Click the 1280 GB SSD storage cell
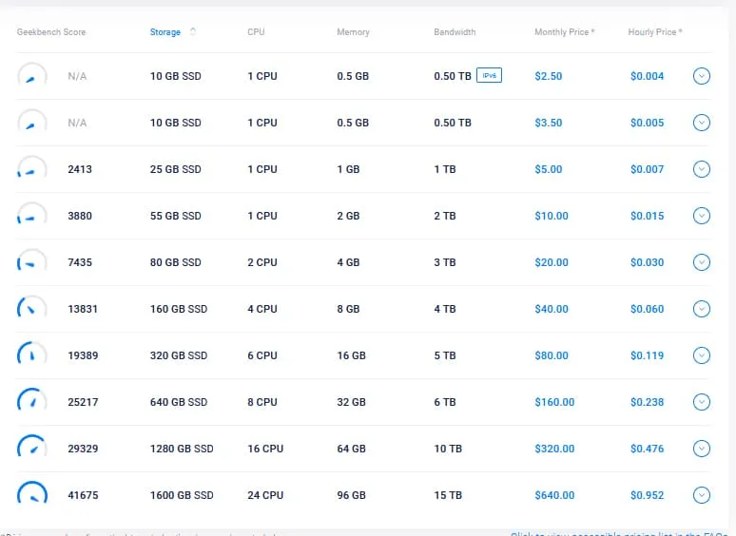Viewport: 736px width, 536px height. (x=182, y=449)
